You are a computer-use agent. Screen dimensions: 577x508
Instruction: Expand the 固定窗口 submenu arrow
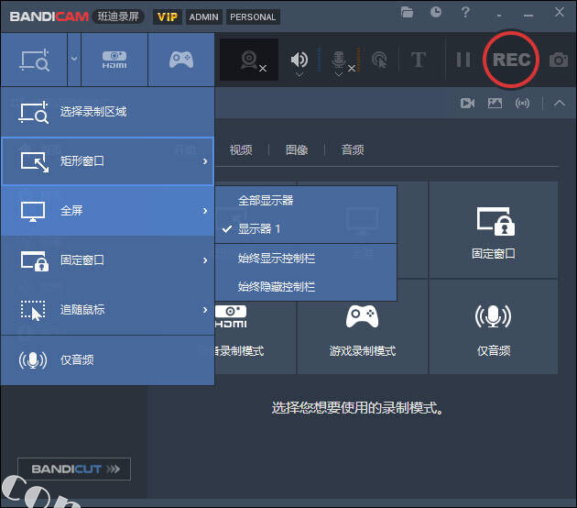(205, 260)
